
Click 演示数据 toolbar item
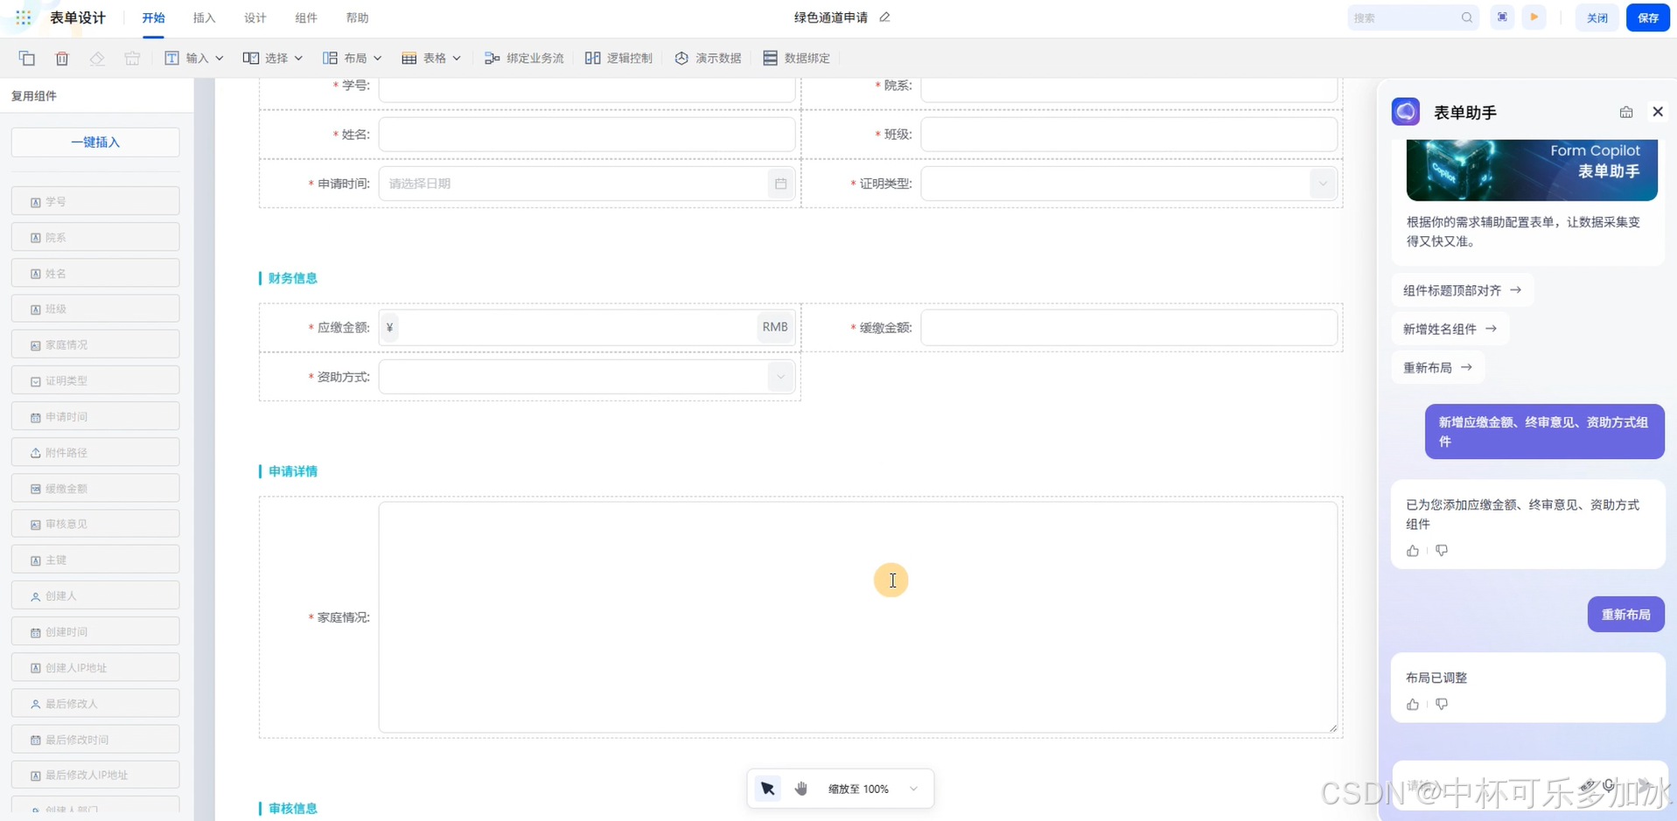708,59
